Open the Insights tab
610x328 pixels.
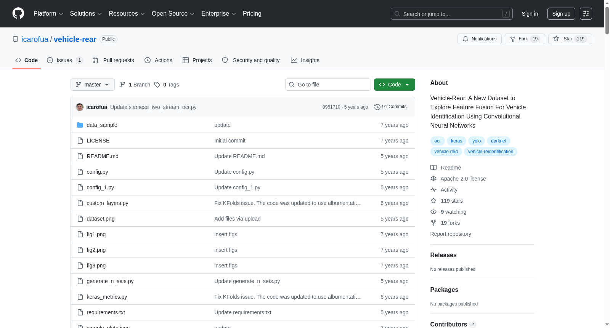click(305, 60)
